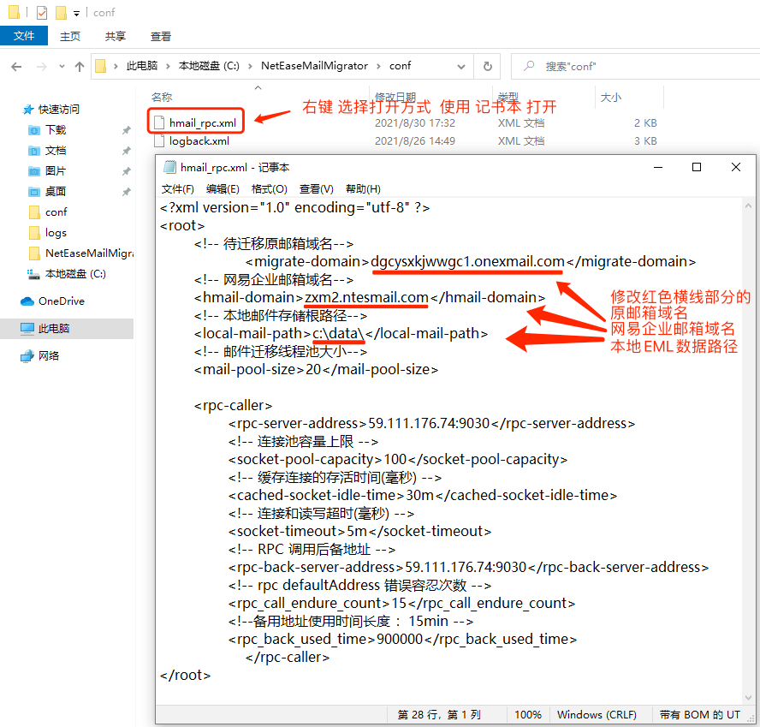Click NetEaseMailMigrator in the address breadcrumb
760x727 pixels.
[314, 66]
